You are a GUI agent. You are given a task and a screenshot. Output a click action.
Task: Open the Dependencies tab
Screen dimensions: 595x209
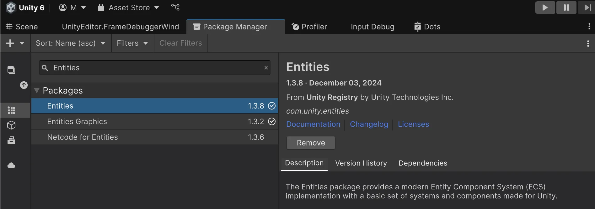(x=423, y=163)
